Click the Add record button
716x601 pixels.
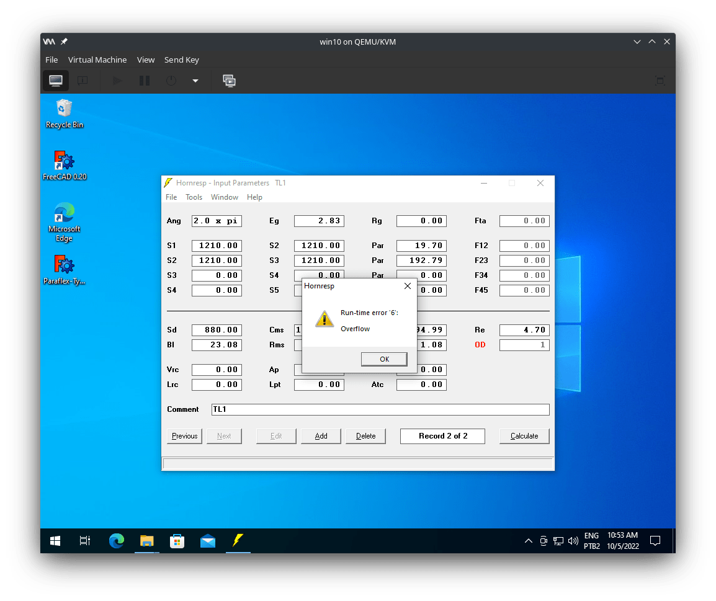[321, 436]
